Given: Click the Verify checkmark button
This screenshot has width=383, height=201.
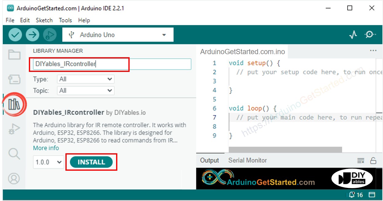Looking at the screenshot, I should [15, 35].
